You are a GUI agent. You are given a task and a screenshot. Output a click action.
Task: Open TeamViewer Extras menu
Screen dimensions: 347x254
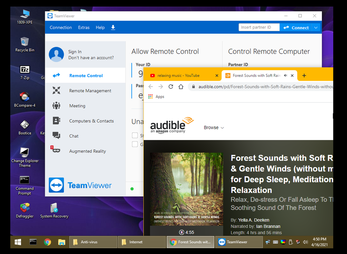pyautogui.click(x=84, y=27)
